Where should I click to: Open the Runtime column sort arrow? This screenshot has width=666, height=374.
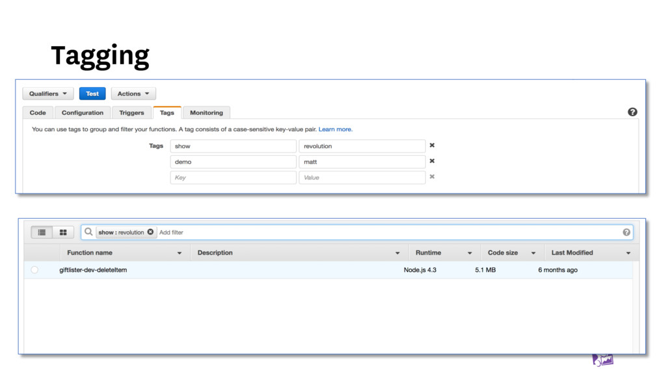pos(469,253)
